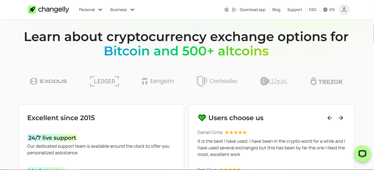Click the Changelly rocket logo
The width and height of the screenshot is (374, 170).
32,9
